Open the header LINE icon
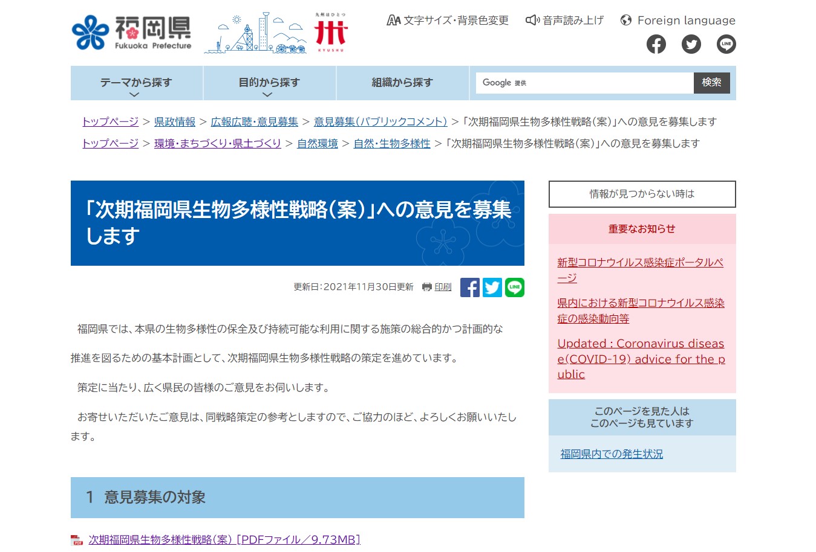This screenshot has width=816, height=552. pos(726,44)
